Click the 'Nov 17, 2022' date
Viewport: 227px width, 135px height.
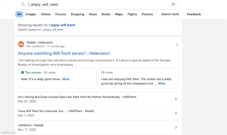coord(27,130)
